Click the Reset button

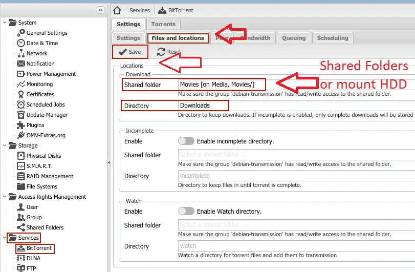point(169,52)
